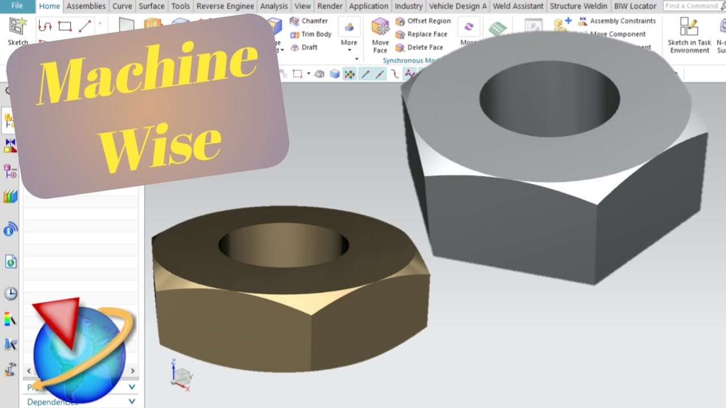The width and height of the screenshot is (726, 408).
Task: Open the Reuse Library sidebar tab
Action: click(x=10, y=197)
